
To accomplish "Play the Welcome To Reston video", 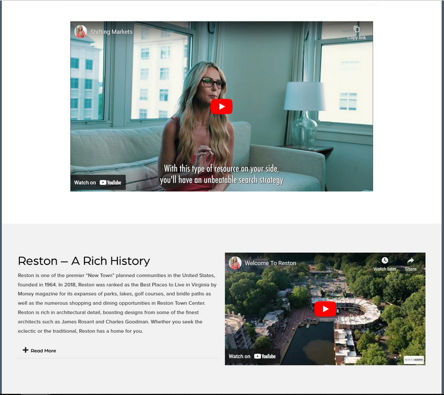I will [325, 309].
